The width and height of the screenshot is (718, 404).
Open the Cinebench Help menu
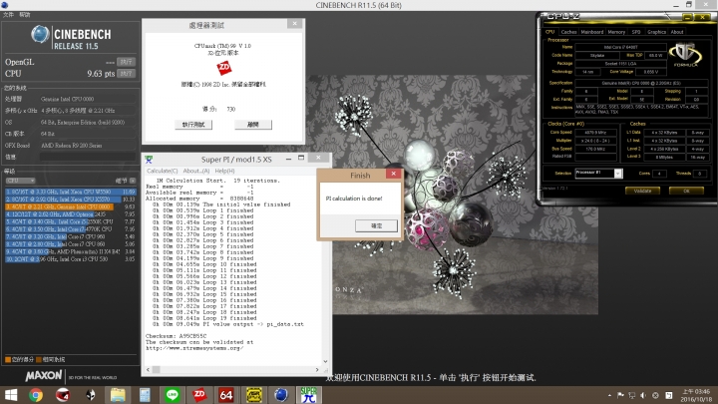point(25,15)
